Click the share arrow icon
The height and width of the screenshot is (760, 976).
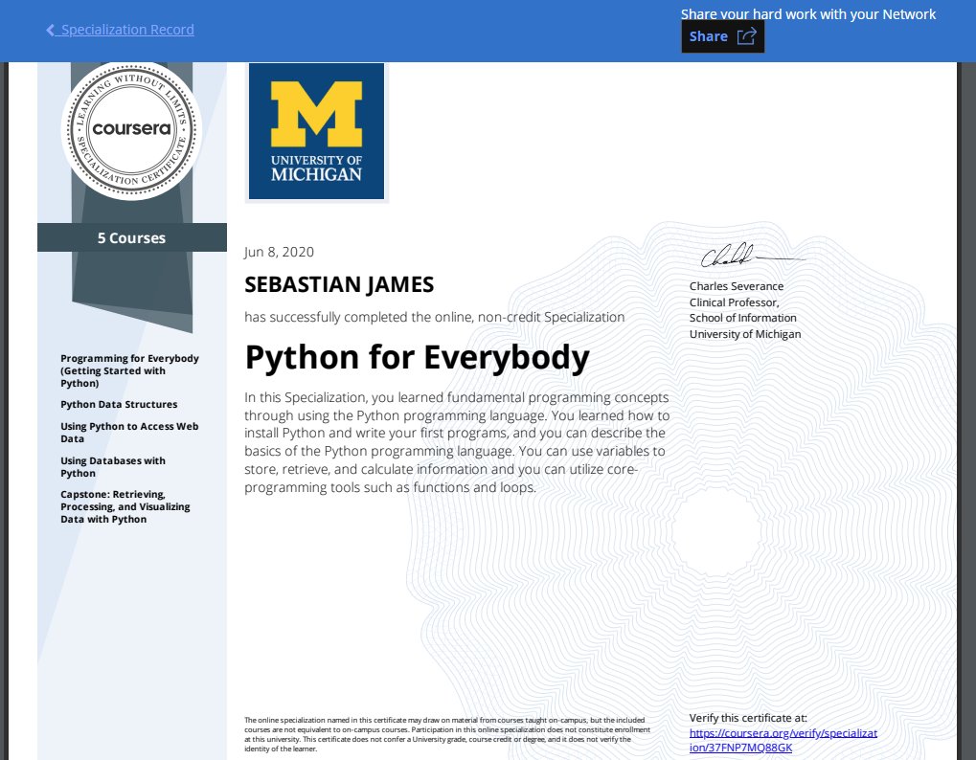[746, 36]
